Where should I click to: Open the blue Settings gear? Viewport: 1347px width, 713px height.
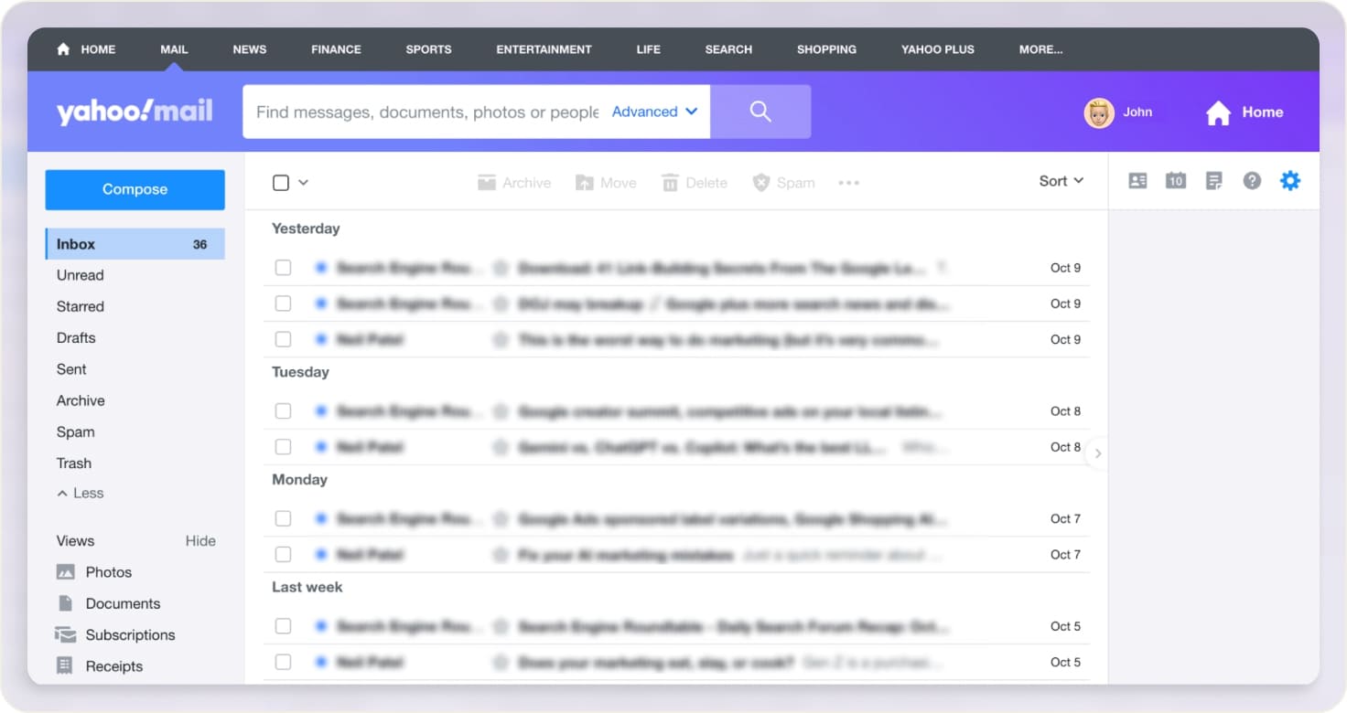coord(1290,180)
